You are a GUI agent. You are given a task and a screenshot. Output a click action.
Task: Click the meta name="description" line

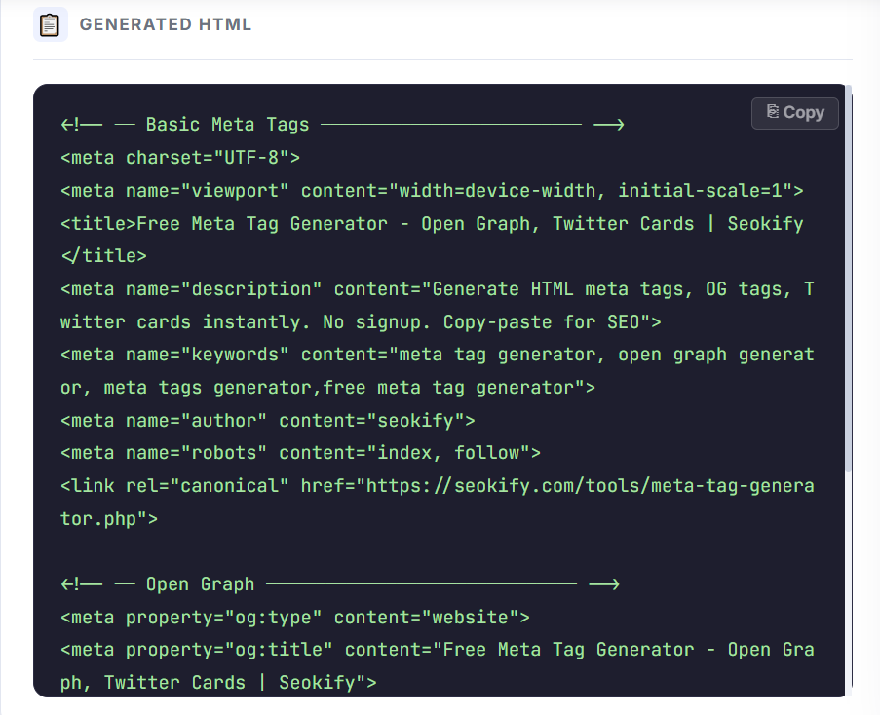(438, 289)
